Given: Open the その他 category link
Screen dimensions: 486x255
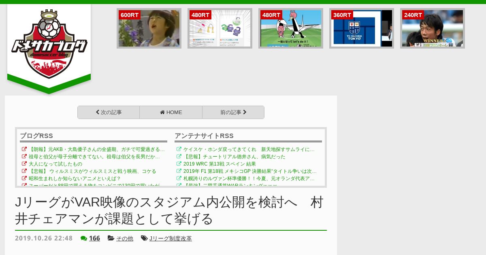Looking at the screenshot, I should pyautogui.click(x=125, y=238).
